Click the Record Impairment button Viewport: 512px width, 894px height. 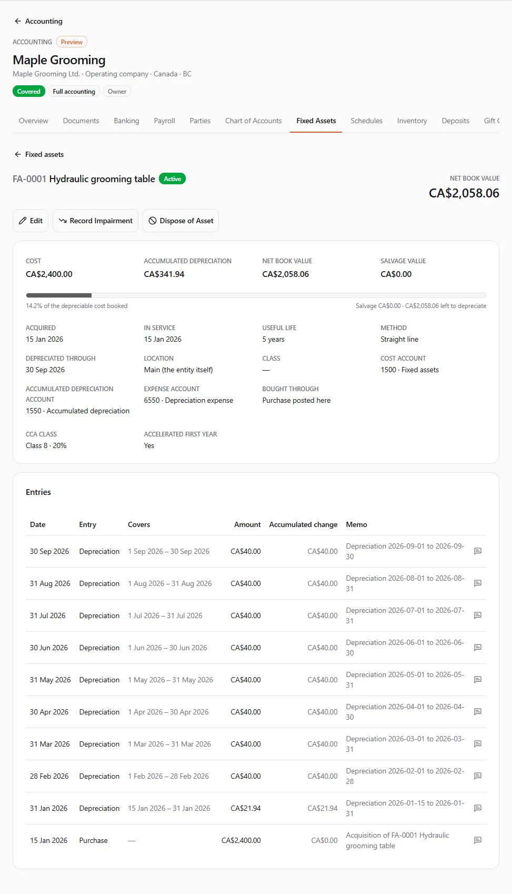pos(95,221)
